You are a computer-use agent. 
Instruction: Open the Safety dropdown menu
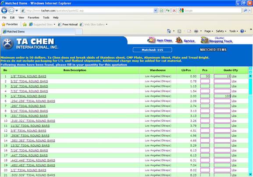[x=221, y=31]
